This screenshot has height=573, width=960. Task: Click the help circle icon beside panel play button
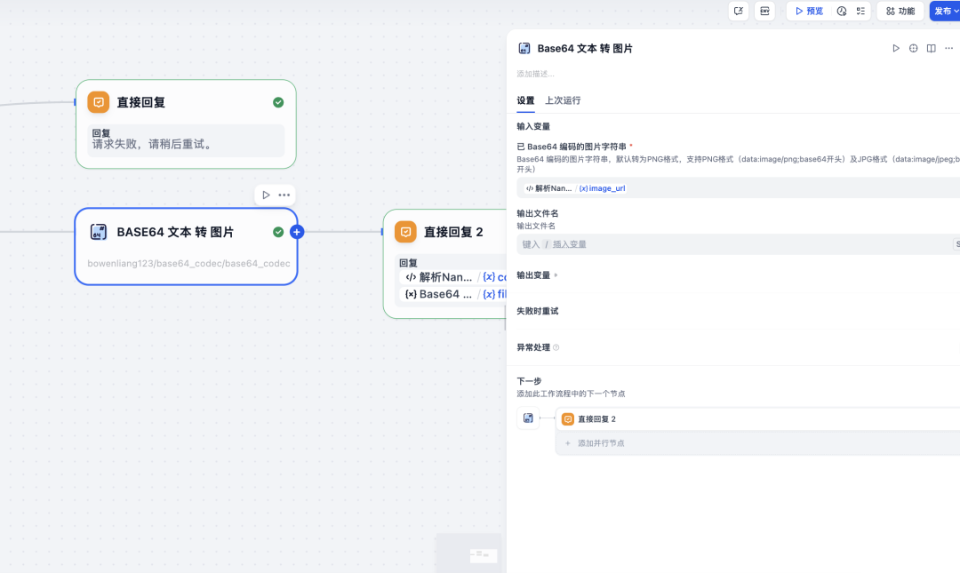point(913,48)
